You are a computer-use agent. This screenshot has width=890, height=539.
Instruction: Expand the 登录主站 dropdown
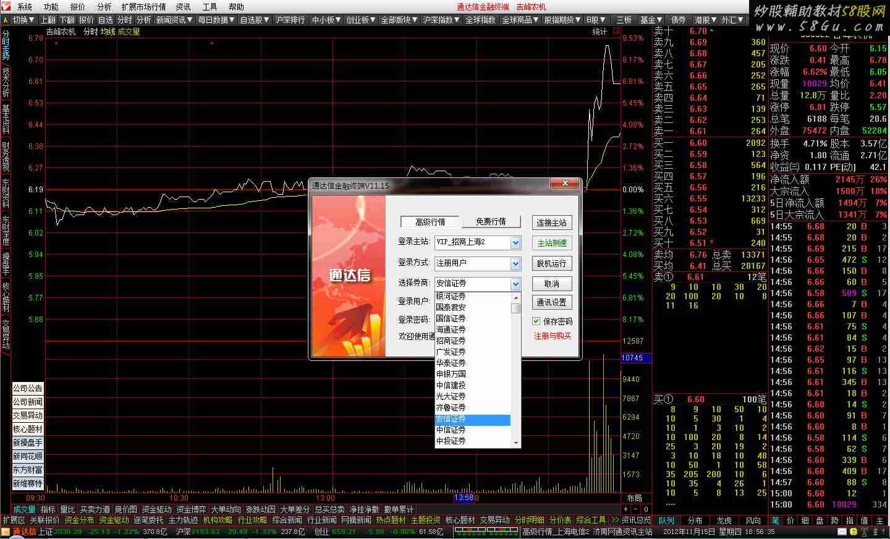click(x=516, y=242)
